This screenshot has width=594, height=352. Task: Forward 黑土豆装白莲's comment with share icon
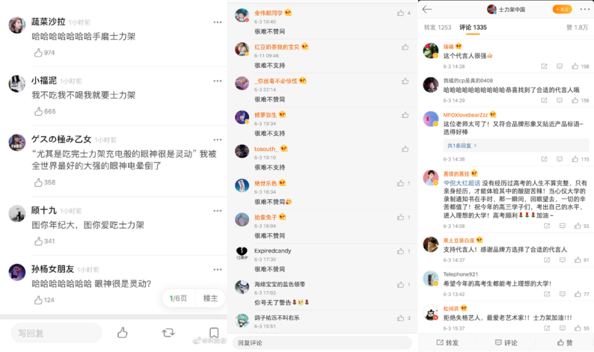tap(547, 260)
